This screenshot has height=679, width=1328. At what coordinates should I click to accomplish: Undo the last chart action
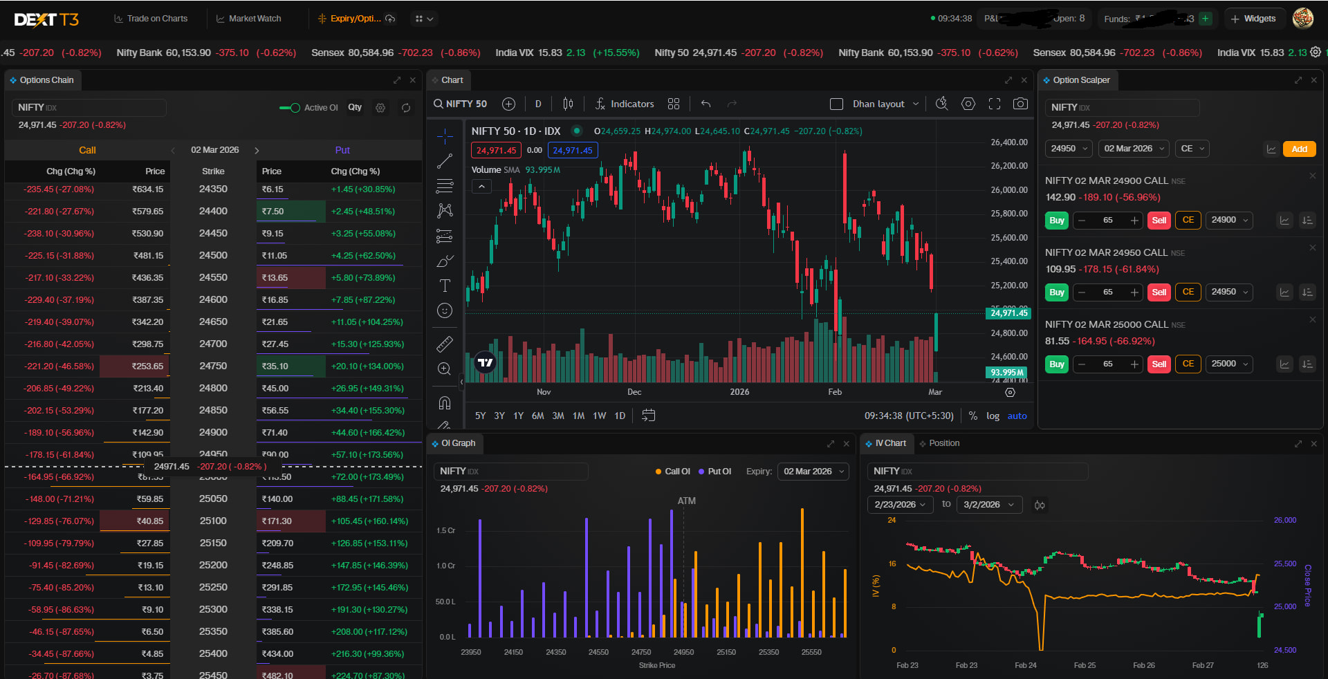pos(705,104)
